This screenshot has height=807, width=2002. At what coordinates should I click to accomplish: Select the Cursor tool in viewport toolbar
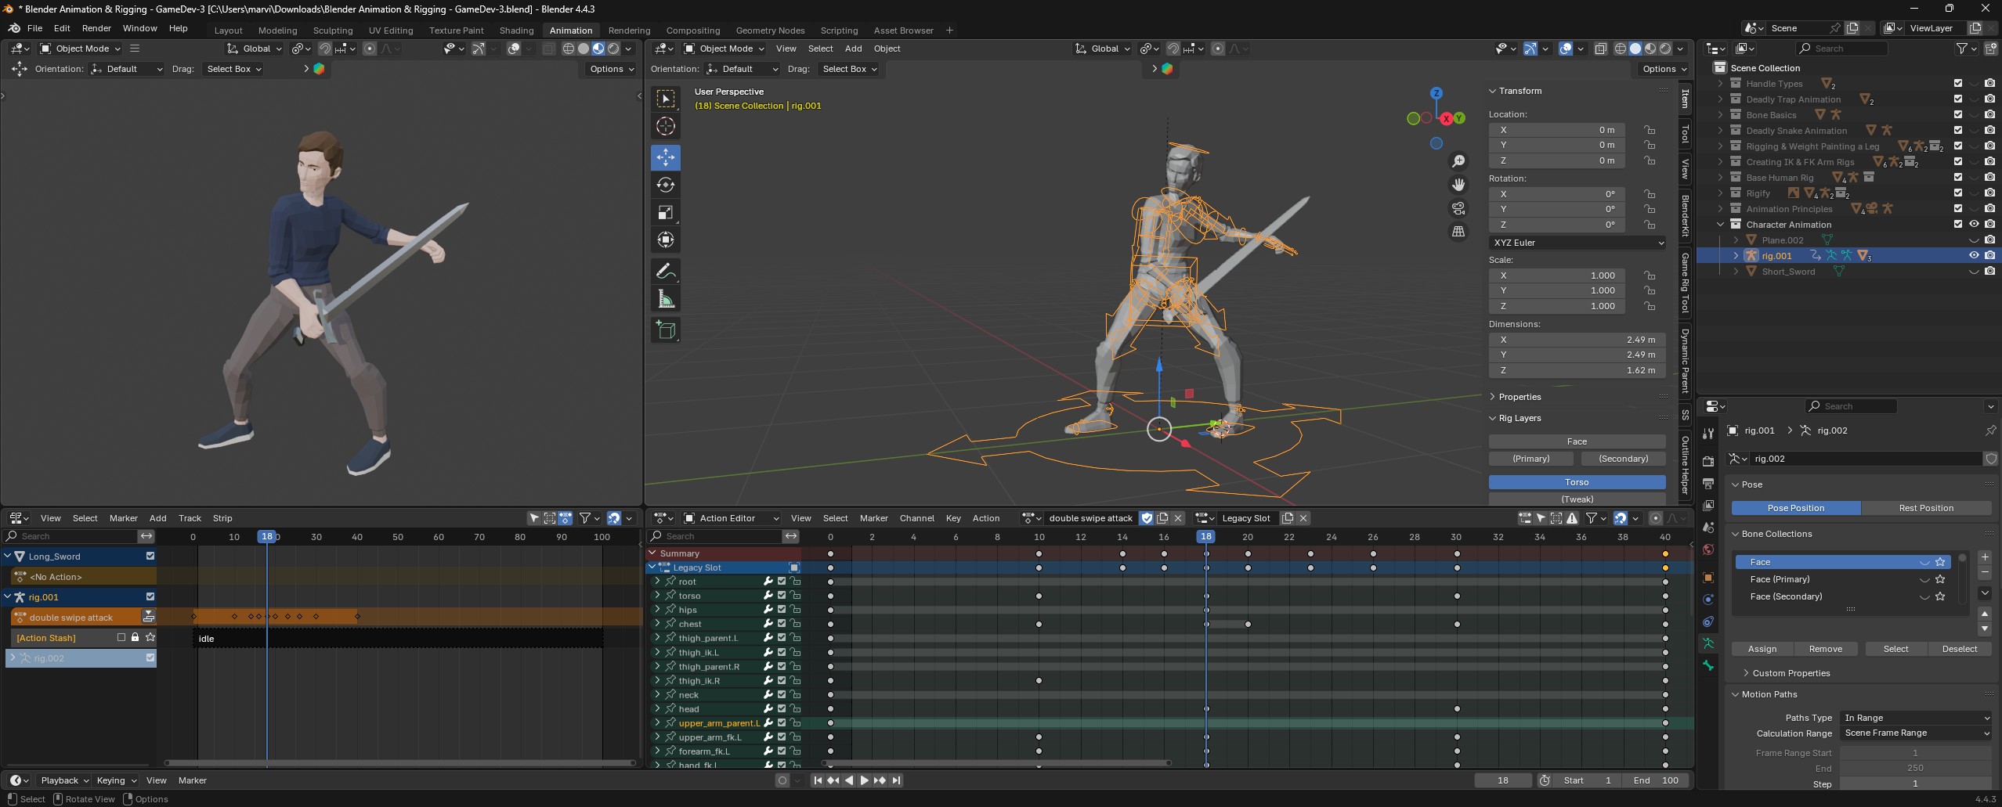(x=665, y=127)
